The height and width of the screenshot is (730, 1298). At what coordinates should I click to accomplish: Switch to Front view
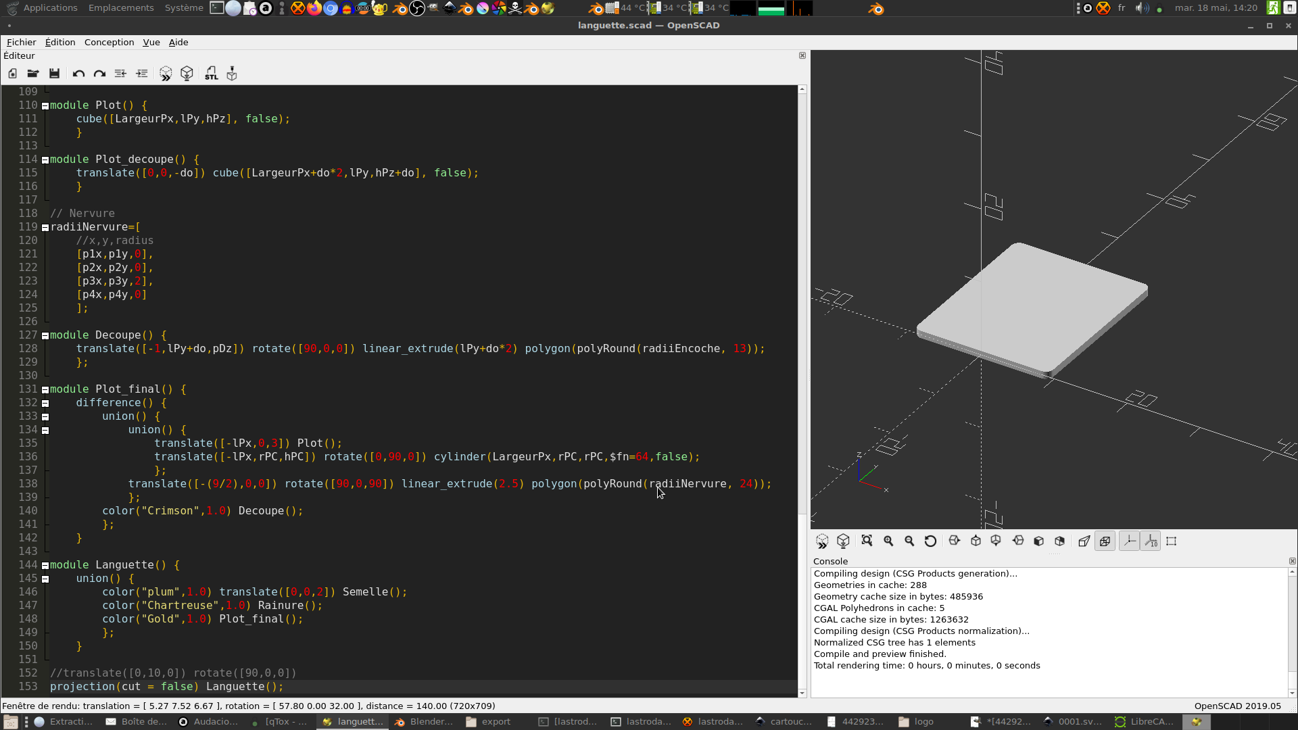(x=1039, y=541)
